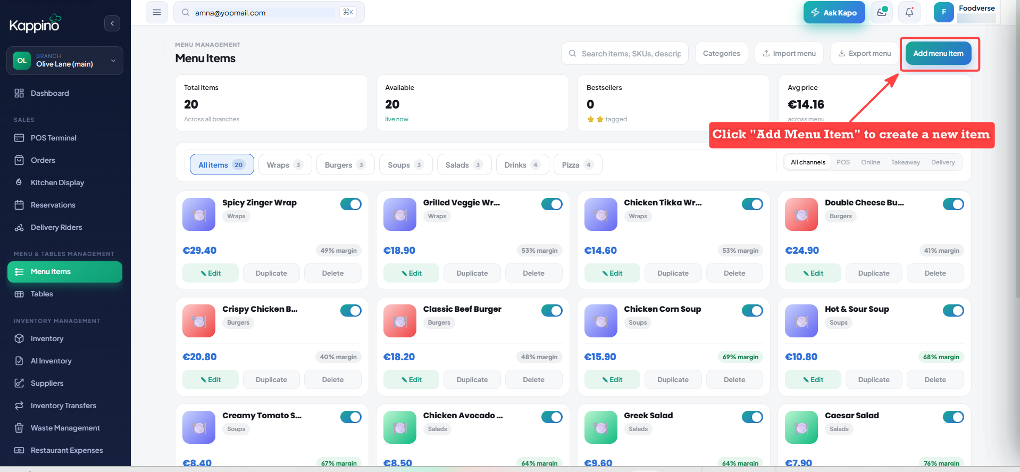Screen dimensions: 1020x472
Task: Click the Menu Items sidebar entry
Action: (65, 271)
